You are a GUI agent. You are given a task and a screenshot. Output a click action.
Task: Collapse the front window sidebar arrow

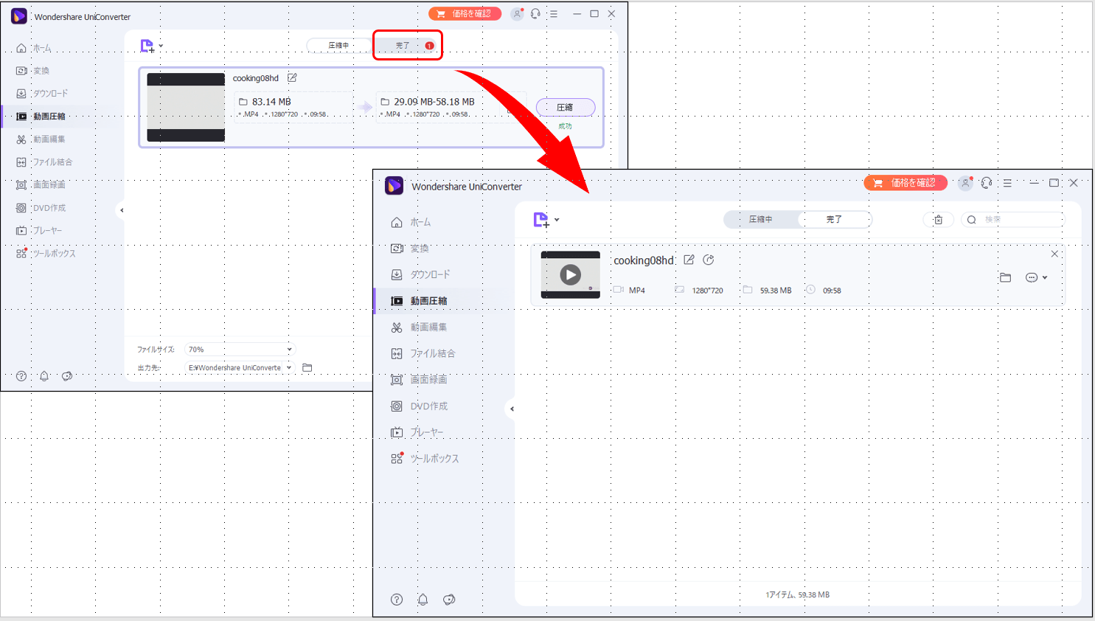pyautogui.click(x=512, y=409)
